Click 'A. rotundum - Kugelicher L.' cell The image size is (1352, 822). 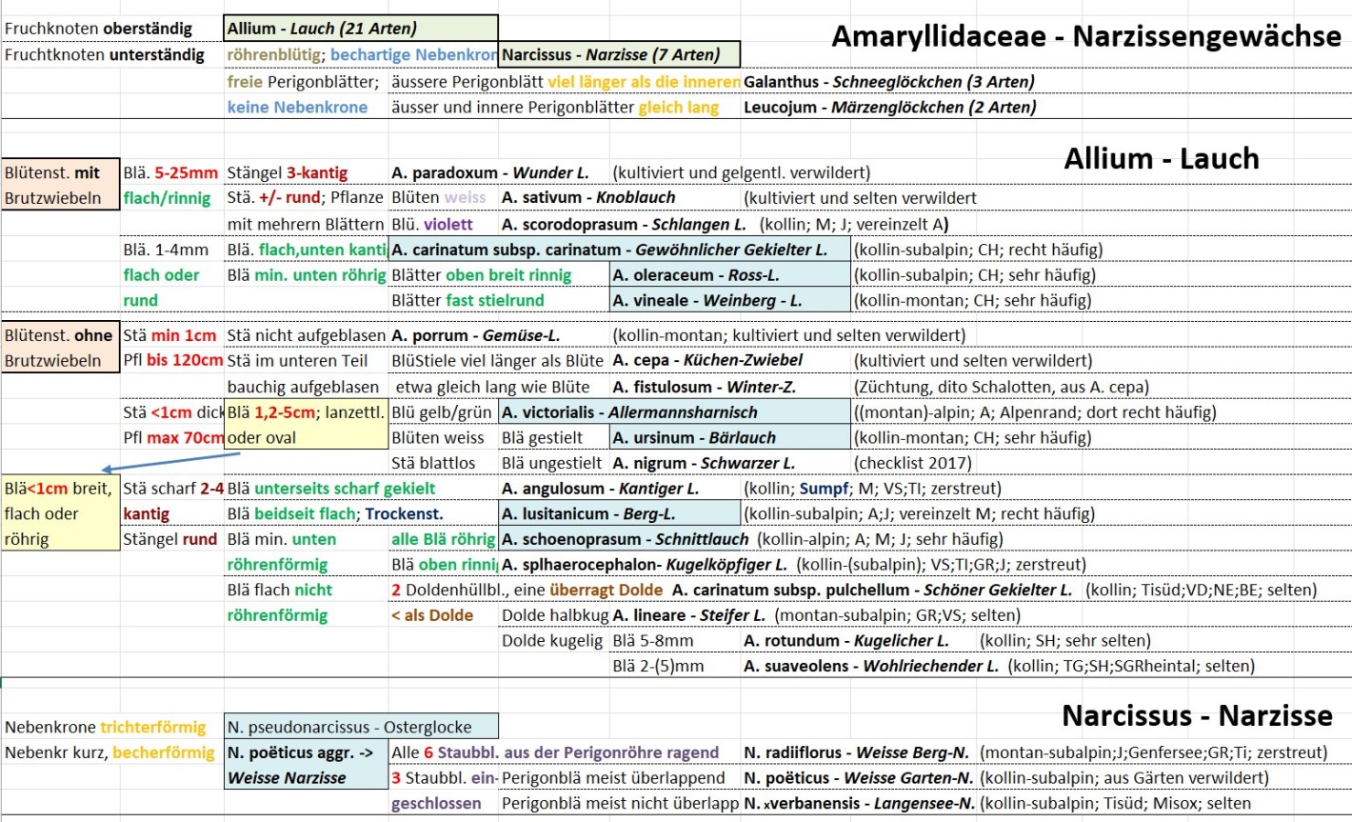(x=845, y=640)
